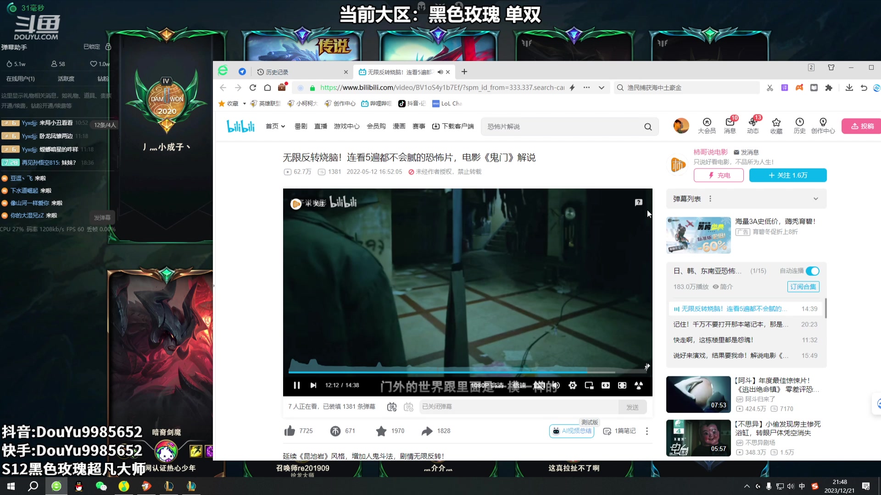Open the player settings gear
This screenshot has height=495, width=881.
click(573, 385)
